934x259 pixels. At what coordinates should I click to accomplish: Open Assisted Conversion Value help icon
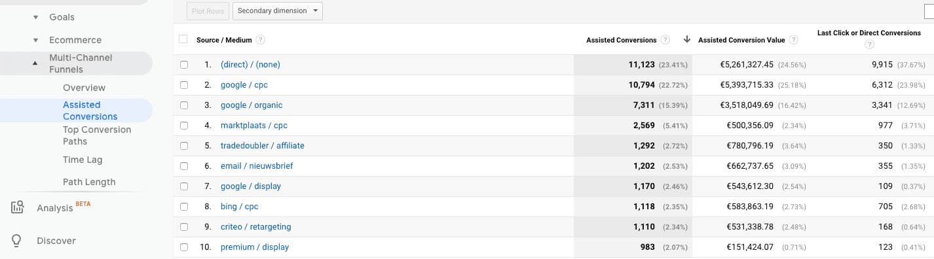pyautogui.click(x=794, y=40)
